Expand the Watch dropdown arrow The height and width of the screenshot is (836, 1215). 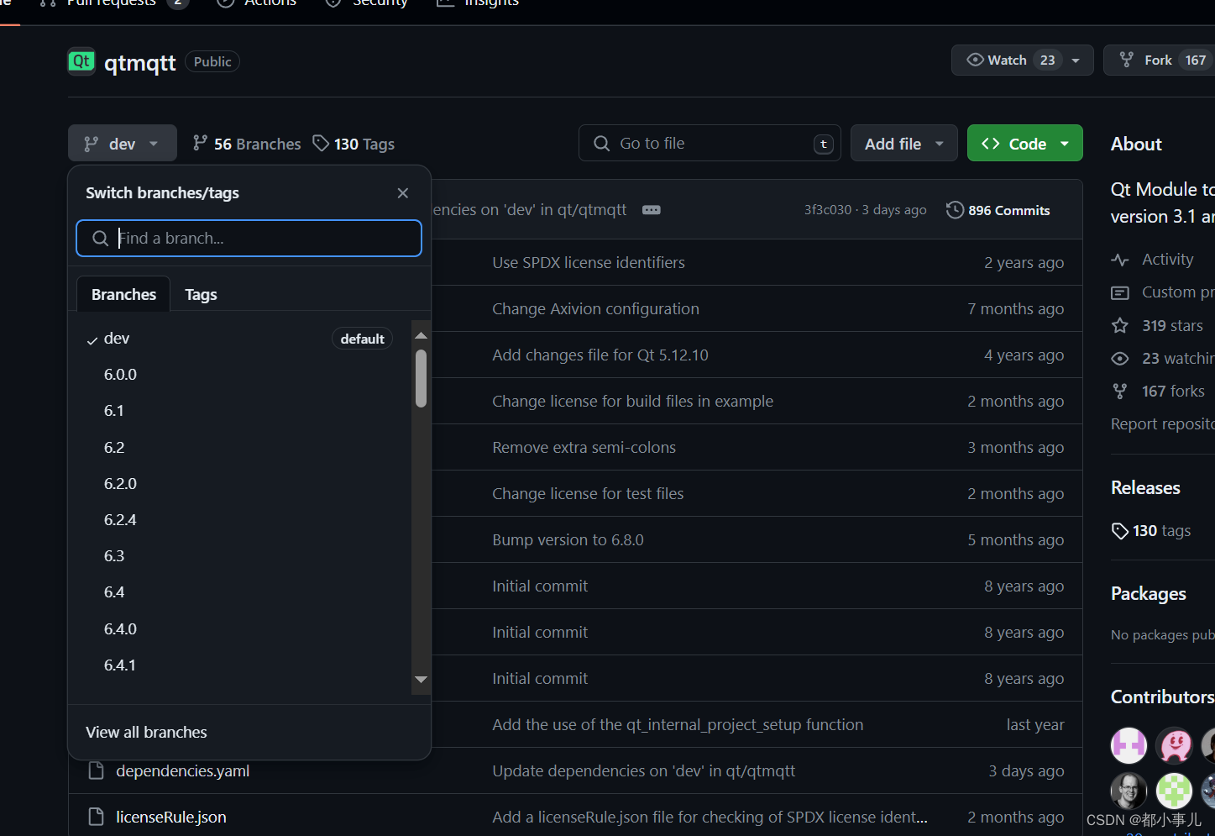(x=1076, y=60)
